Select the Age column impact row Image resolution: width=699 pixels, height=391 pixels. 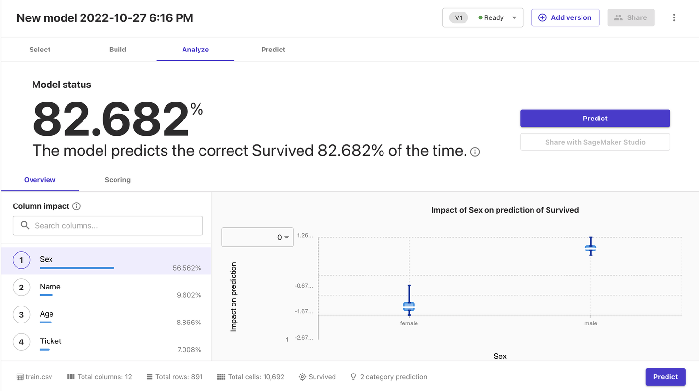click(106, 316)
